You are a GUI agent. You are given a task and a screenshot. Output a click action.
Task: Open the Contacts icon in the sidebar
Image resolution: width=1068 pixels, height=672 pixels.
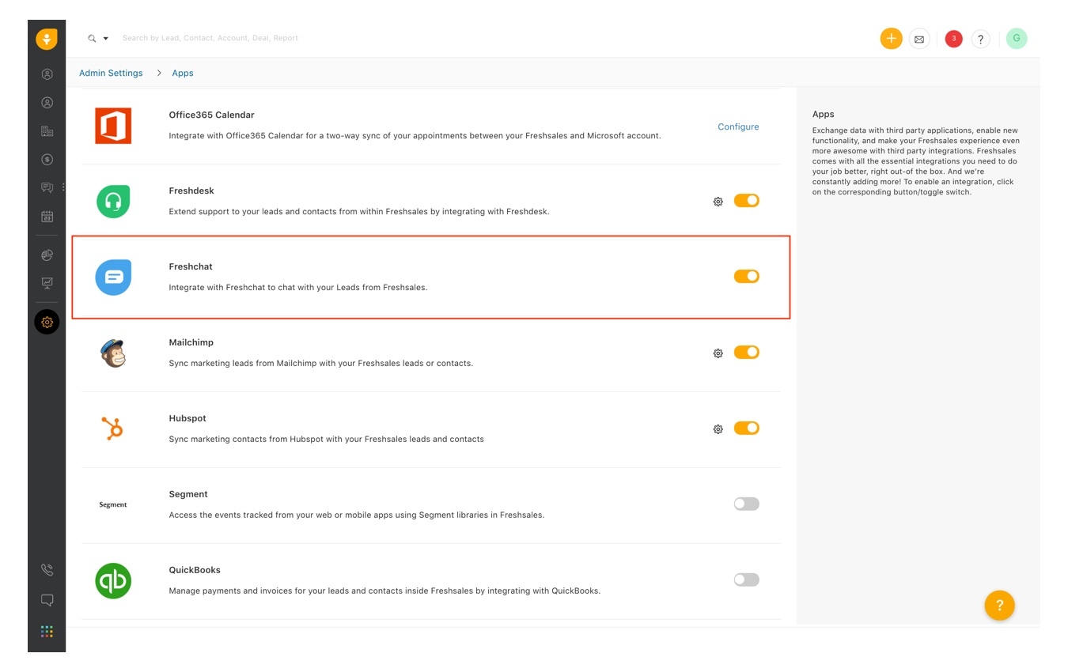[47, 102]
